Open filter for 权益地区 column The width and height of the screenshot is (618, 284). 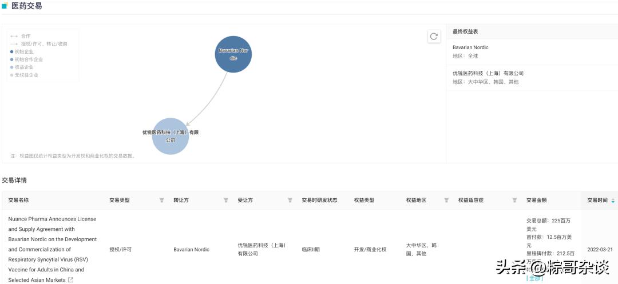pos(446,200)
